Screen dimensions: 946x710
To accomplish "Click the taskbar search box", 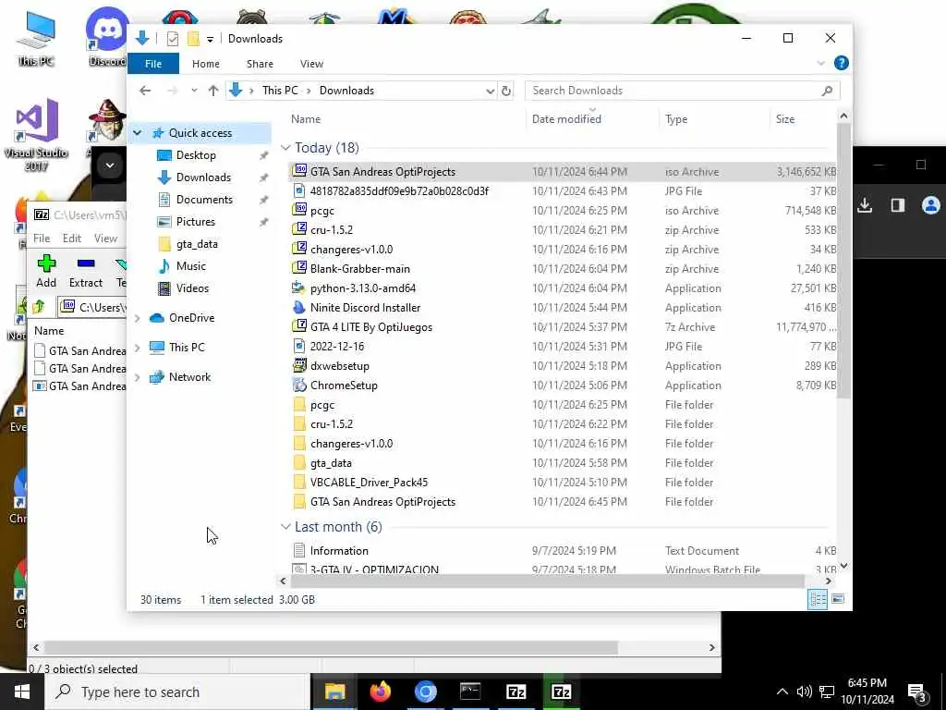I will [x=177, y=692].
